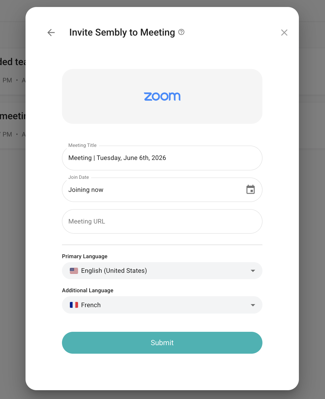This screenshot has height=399, width=325.
Task: Close the Invite Sembly dialog
Action: click(x=284, y=33)
